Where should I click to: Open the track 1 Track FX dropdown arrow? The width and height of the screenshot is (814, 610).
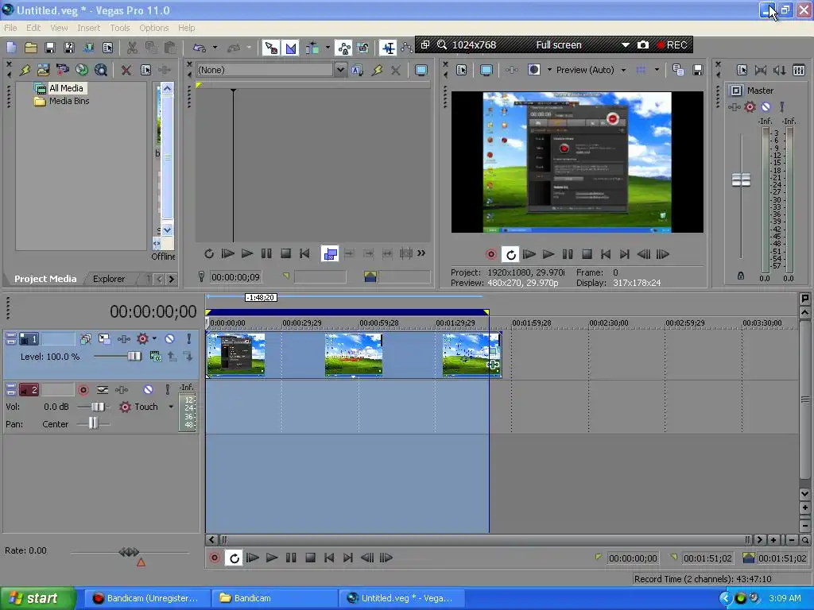154,338
